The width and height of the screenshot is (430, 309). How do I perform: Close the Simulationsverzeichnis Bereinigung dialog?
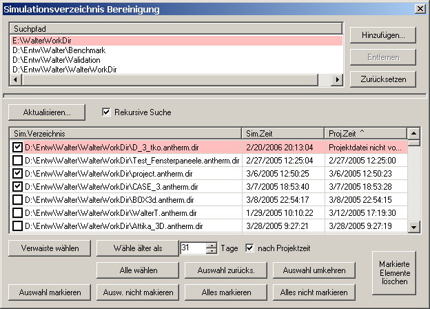click(x=420, y=8)
